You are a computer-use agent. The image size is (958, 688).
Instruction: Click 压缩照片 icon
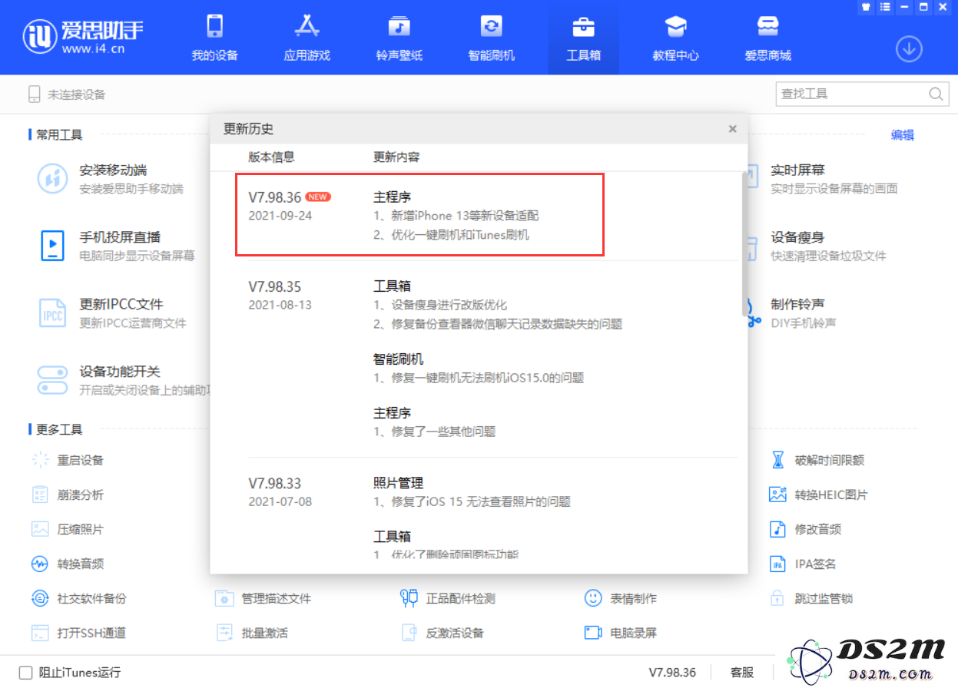[x=40, y=529]
